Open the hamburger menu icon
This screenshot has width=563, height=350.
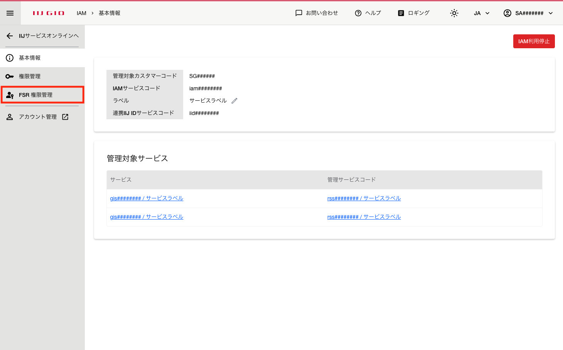click(10, 13)
